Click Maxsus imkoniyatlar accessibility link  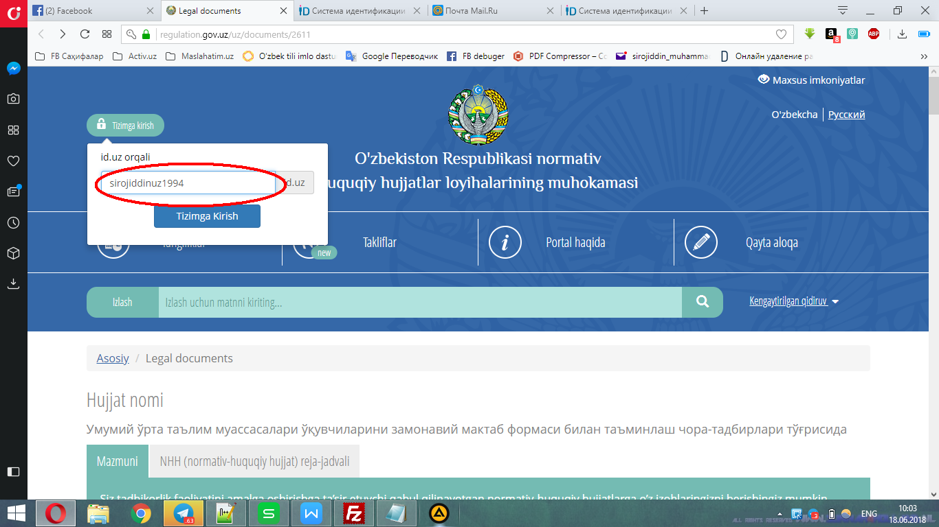click(811, 80)
